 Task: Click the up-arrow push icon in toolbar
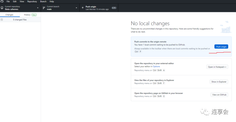83,8
